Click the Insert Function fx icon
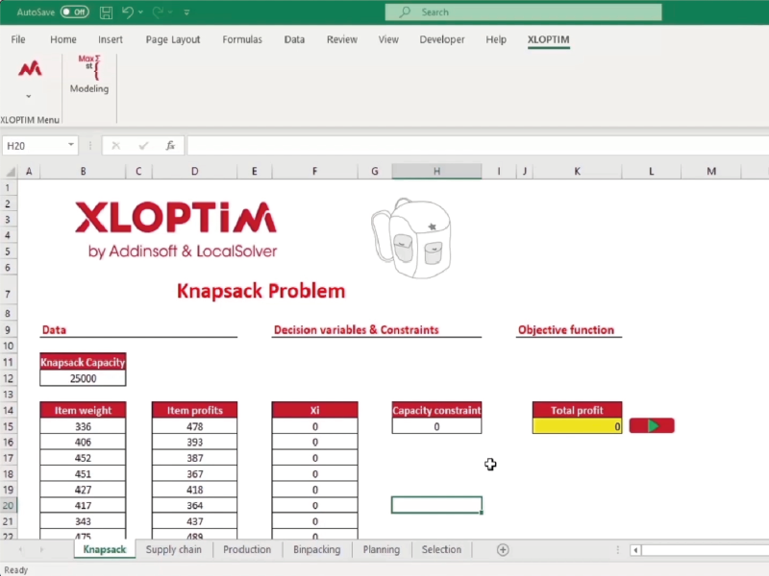The height and width of the screenshot is (576, 769). point(170,146)
